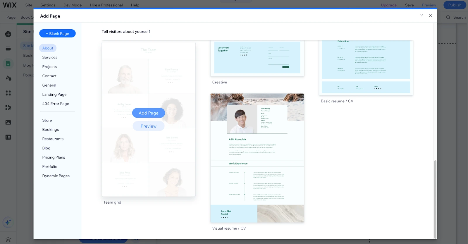
Task: Publish the site
Action: (455, 5)
